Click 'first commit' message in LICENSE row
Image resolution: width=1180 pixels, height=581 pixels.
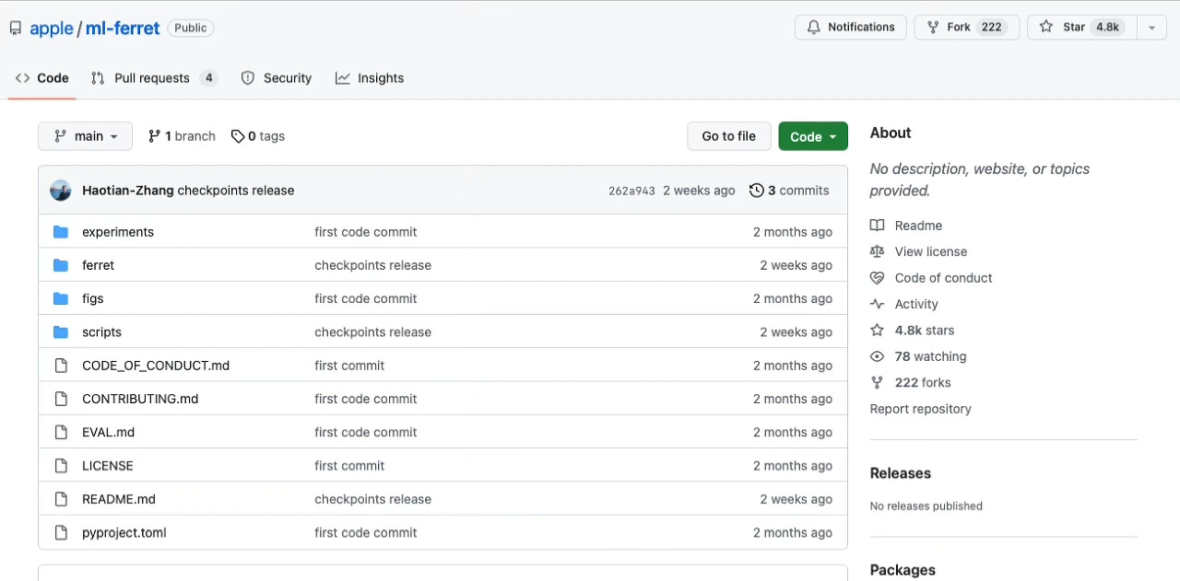349,466
